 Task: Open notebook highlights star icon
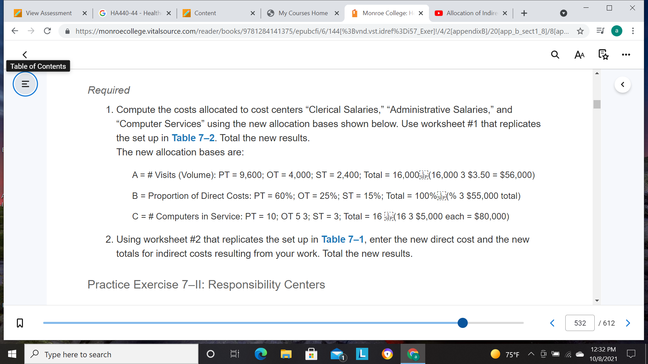pyautogui.click(x=603, y=55)
